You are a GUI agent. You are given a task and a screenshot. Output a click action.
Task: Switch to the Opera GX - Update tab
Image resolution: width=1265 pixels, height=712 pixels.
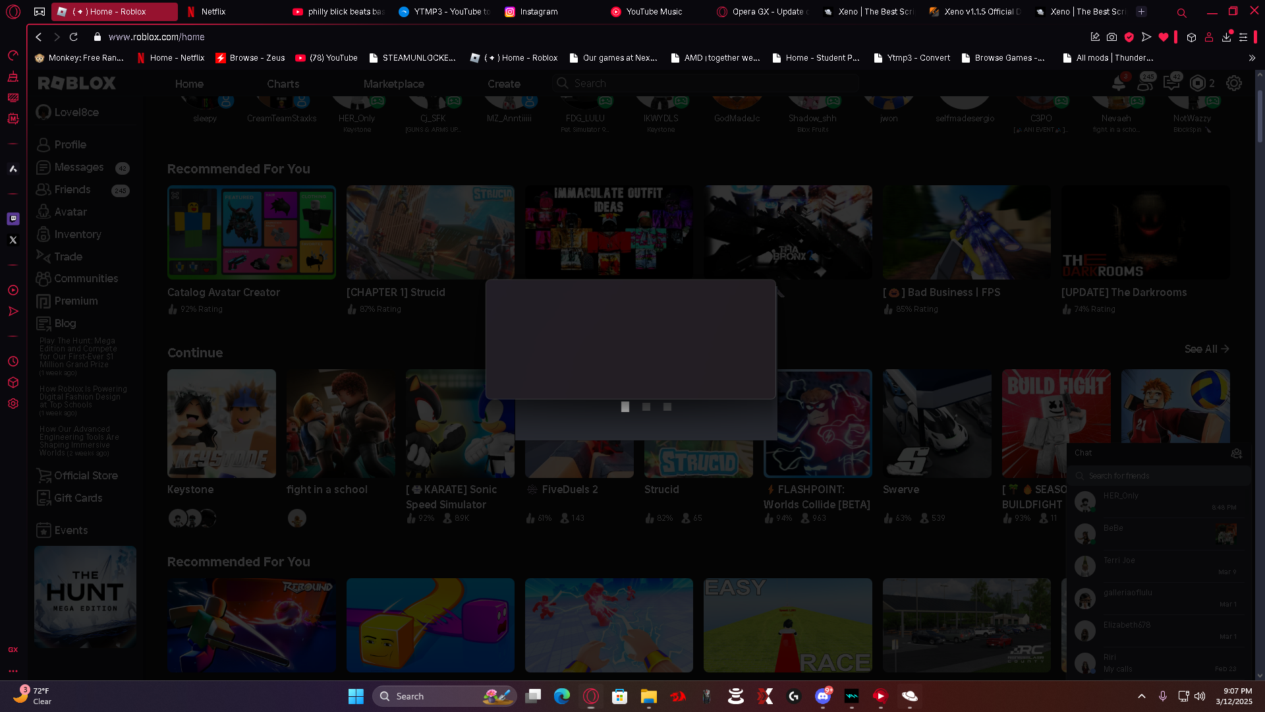(764, 12)
